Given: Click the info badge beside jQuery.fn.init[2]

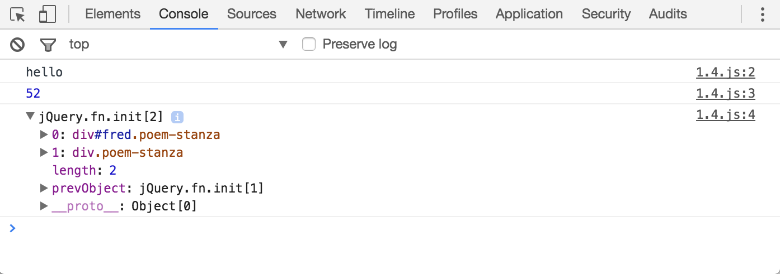Looking at the screenshot, I should coord(177,117).
